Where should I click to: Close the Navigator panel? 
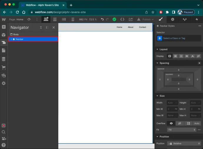pyautogui.click(x=54, y=28)
